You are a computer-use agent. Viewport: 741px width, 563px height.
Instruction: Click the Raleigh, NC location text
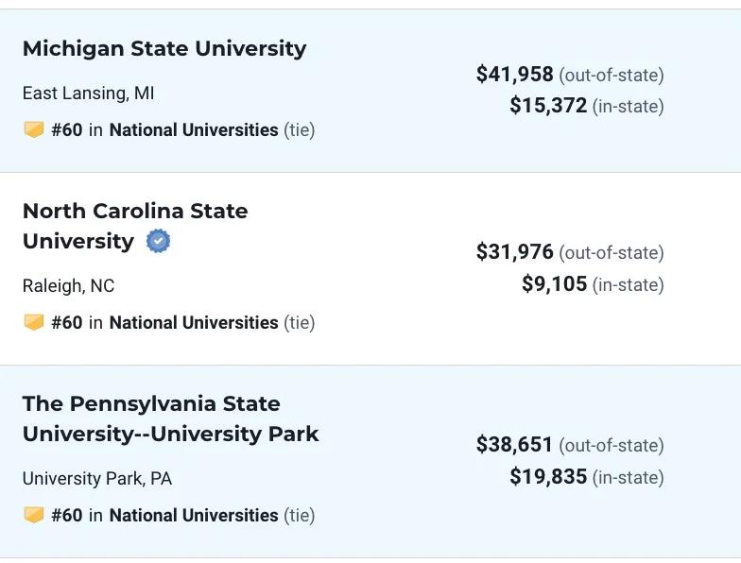point(68,286)
